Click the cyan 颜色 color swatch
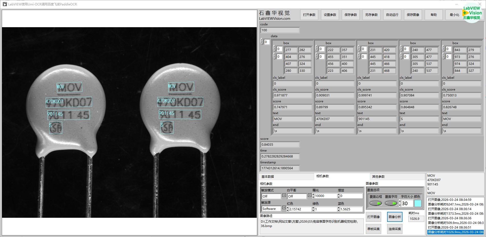The image size is (486, 237). coord(418,203)
